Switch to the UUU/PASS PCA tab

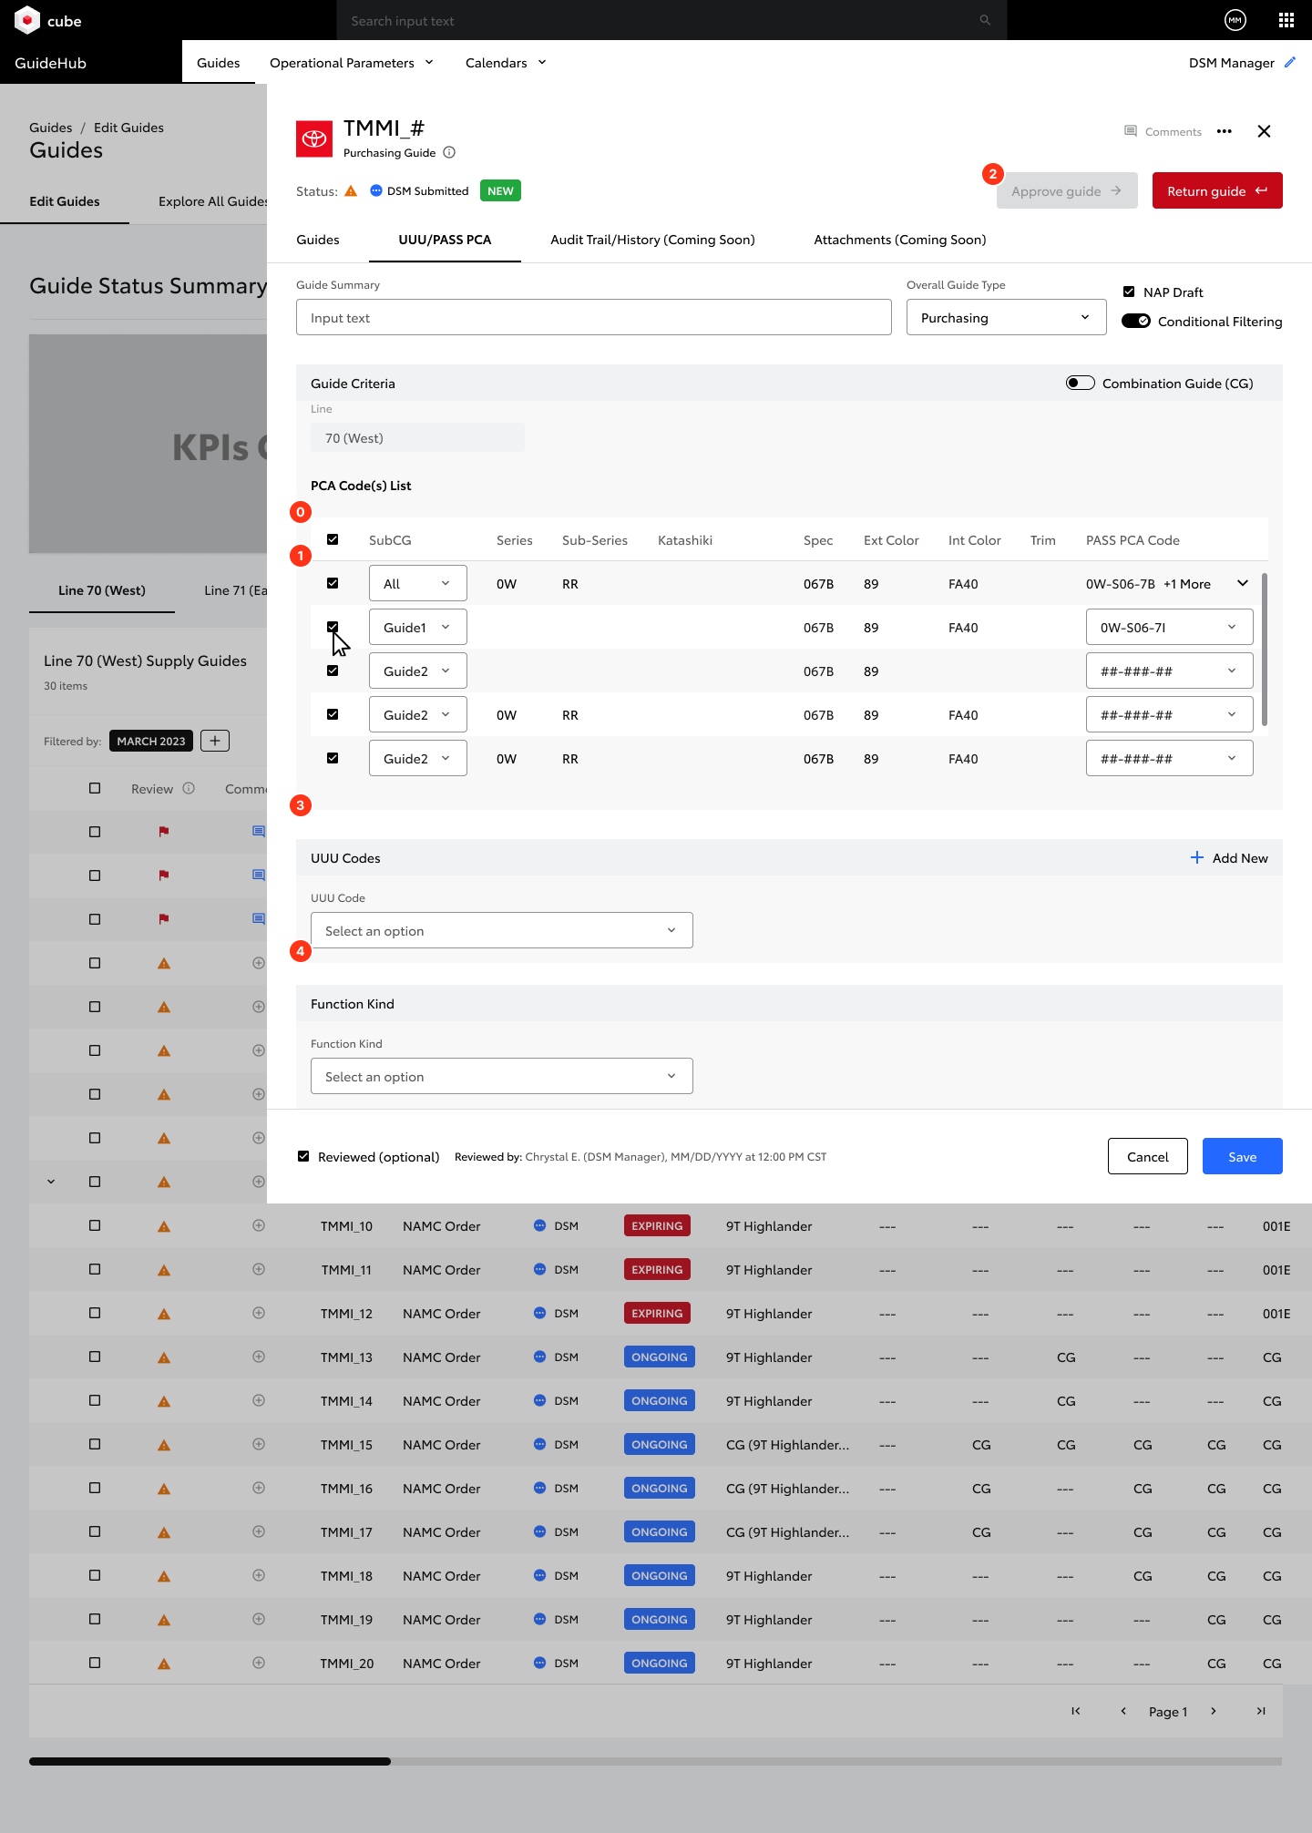click(445, 240)
